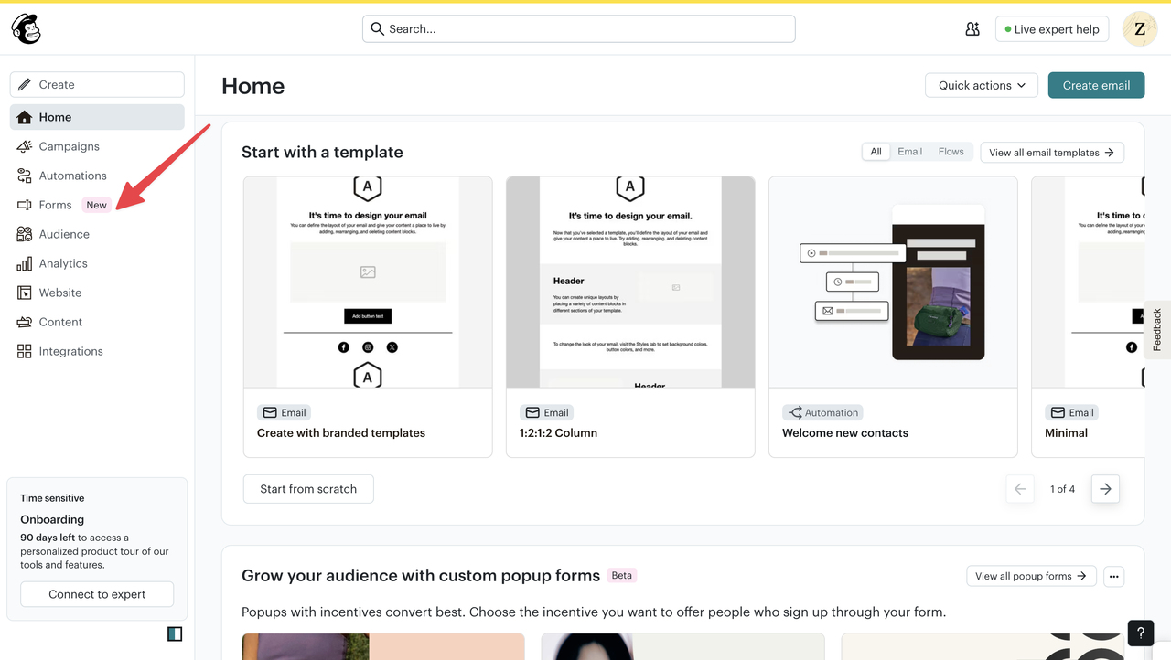Click the Create email button
The width and height of the screenshot is (1171, 660).
pyautogui.click(x=1096, y=85)
